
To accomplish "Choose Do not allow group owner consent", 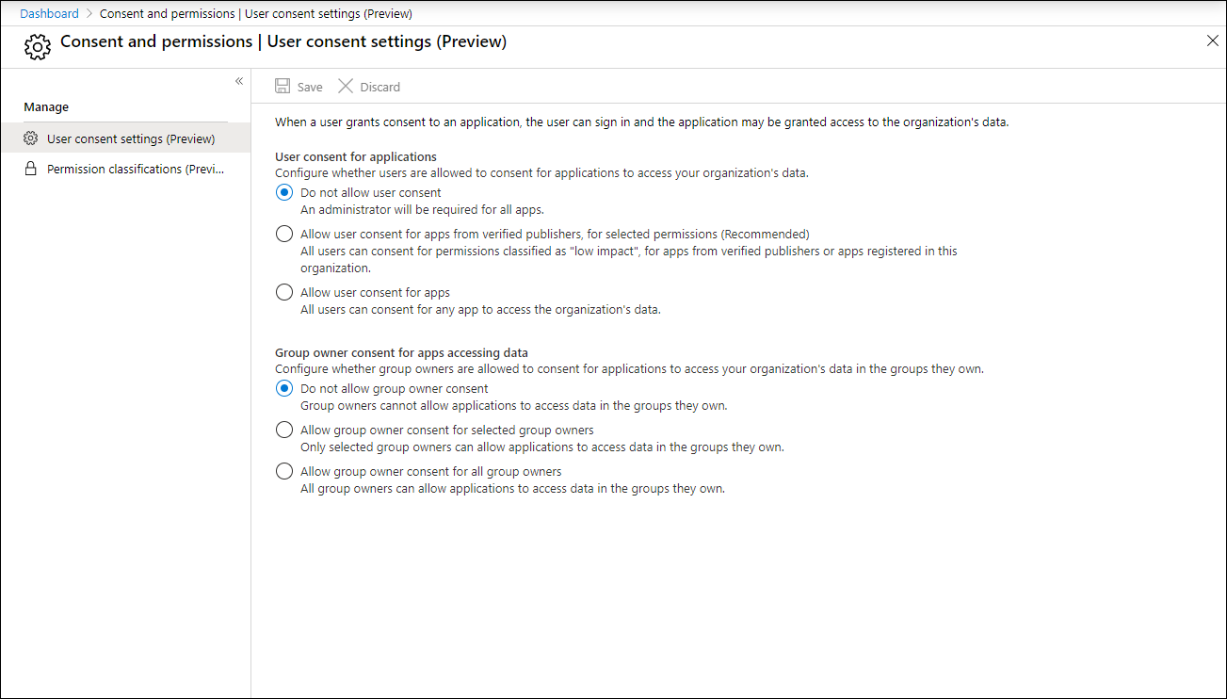I will [x=284, y=388].
